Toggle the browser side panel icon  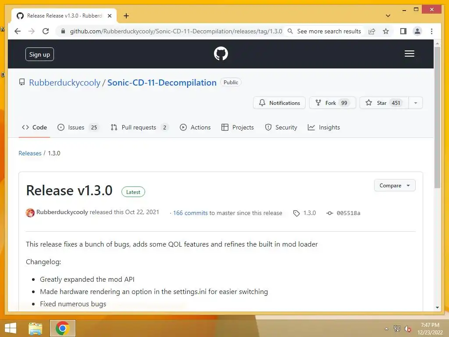click(403, 31)
